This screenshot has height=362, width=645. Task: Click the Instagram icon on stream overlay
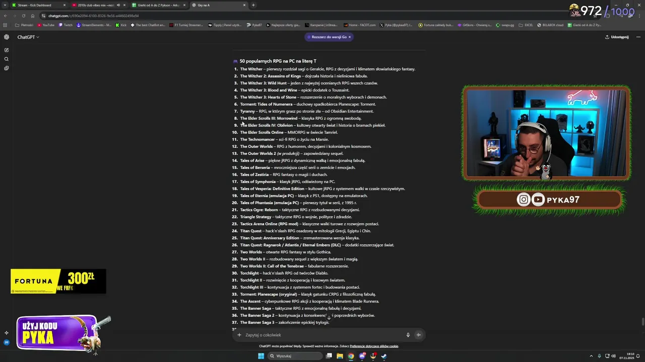[x=524, y=200]
